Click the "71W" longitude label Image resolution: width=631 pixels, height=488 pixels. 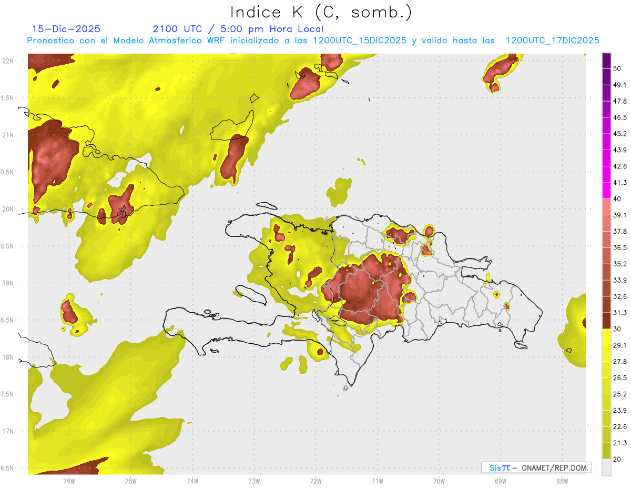[x=377, y=481]
